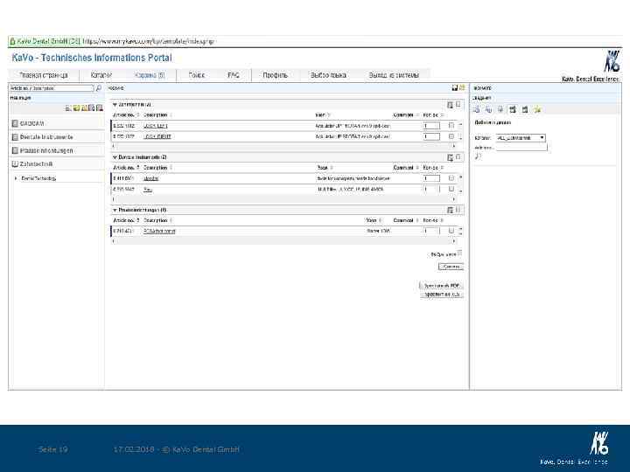Click the horizontal scrollbar under the Dentale Instrumente table
Image resolution: width=630 pixels, height=472 pixels.
283,199
